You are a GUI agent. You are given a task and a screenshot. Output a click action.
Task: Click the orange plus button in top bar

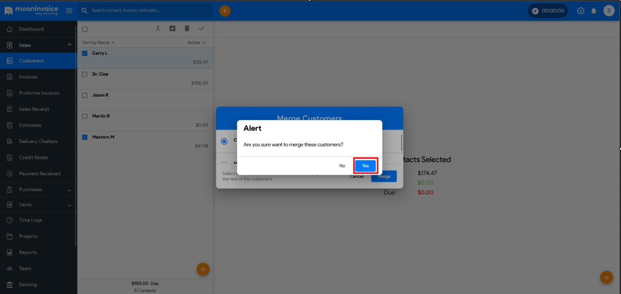point(225,11)
